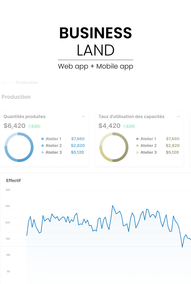Viewport: 191px width, 284px height.
Task: Open the Taux d'utilisation card three-dot menu
Action: [x=178, y=117]
